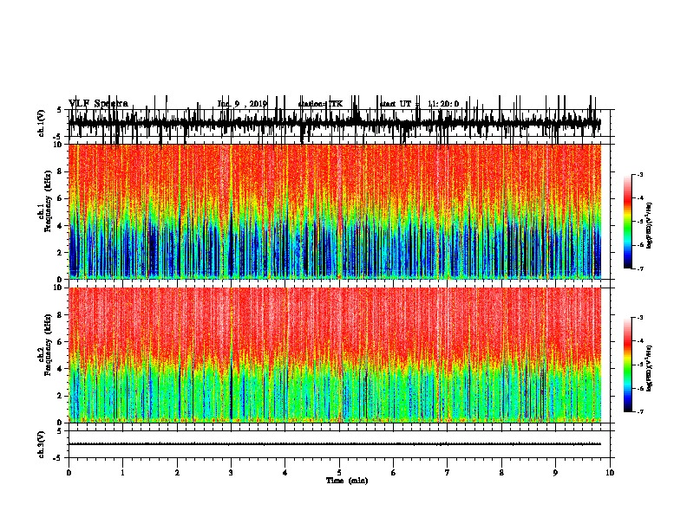
Task: Select the date text ending in 2019
Action: (242, 104)
